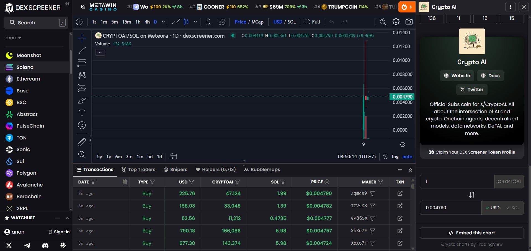Select the trend line drawing tool

point(82,50)
